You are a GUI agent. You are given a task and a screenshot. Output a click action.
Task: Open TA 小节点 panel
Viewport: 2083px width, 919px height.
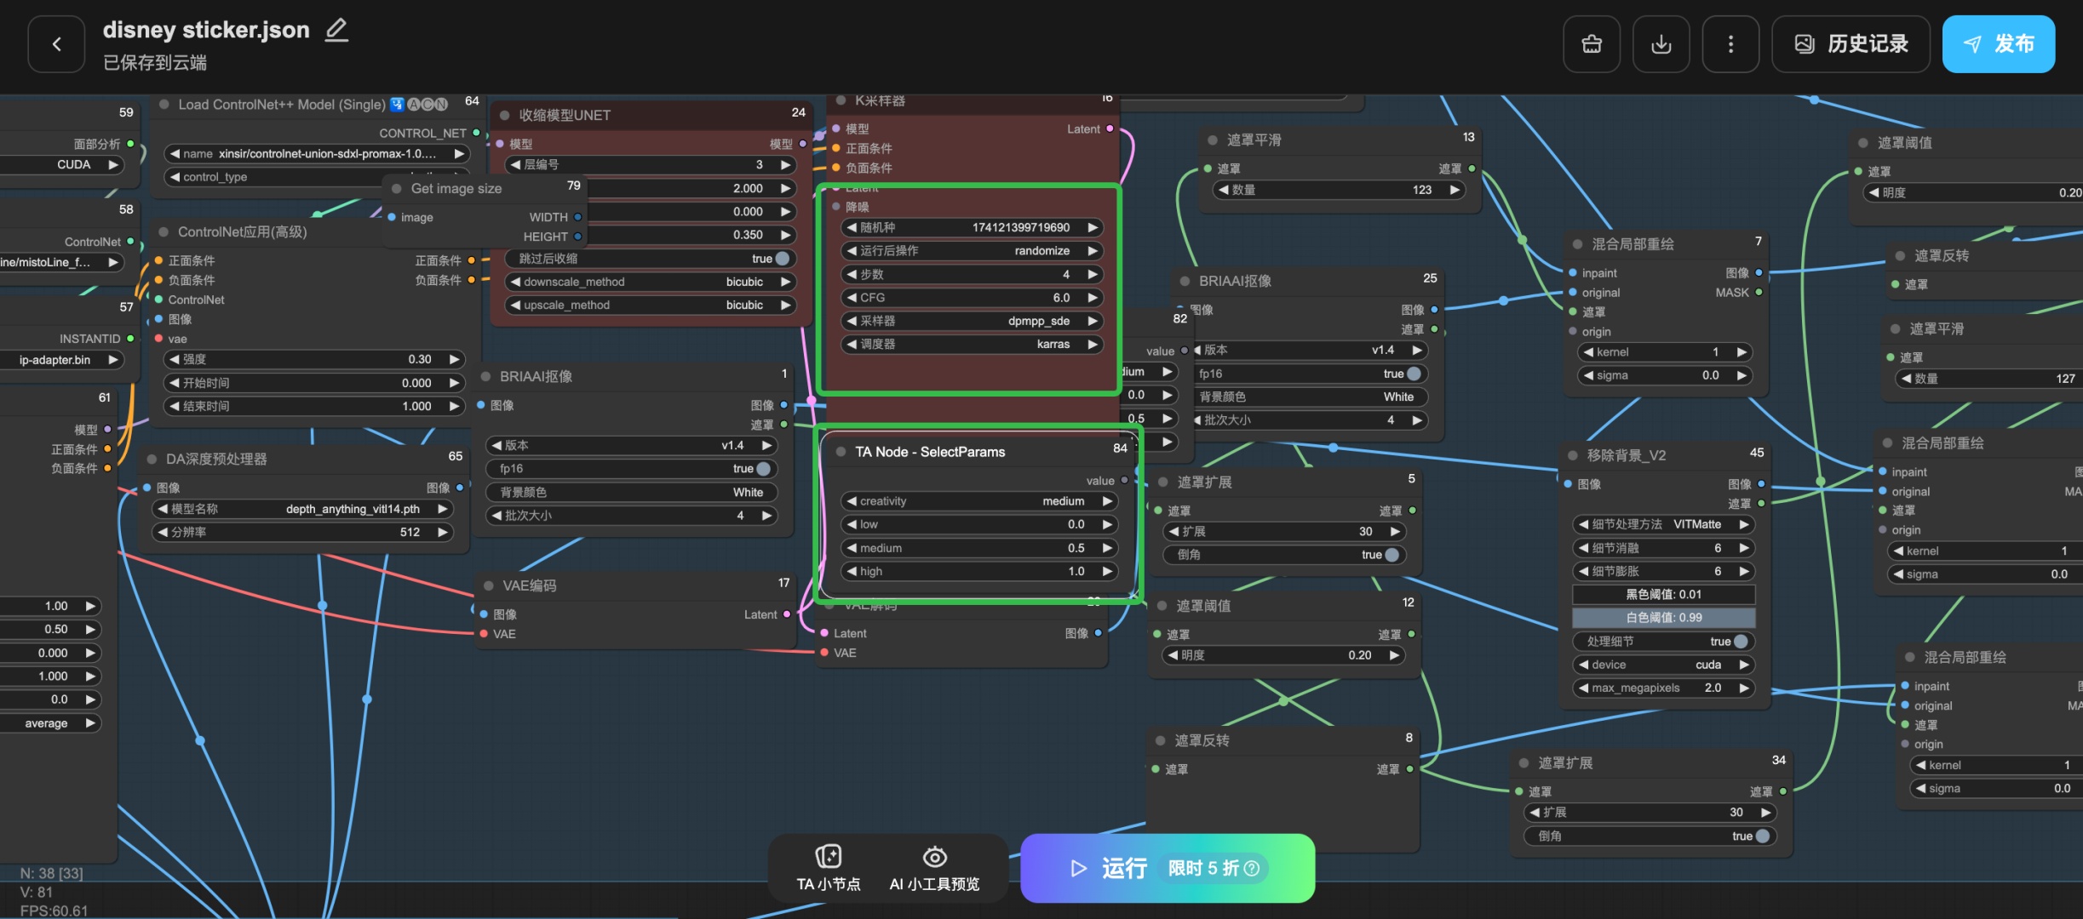click(828, 868)
